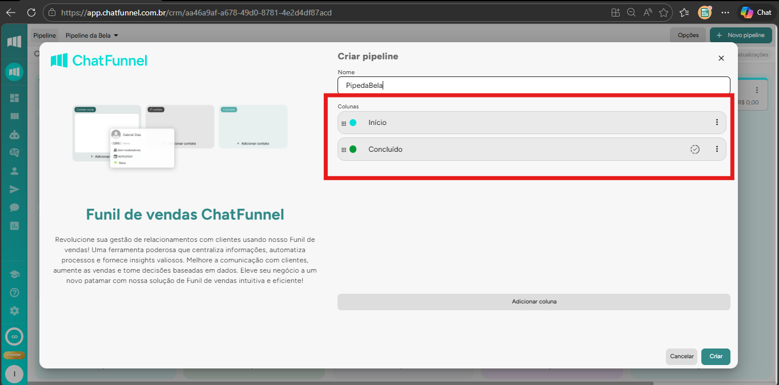Open the send paper-plane icon in sidebar

[x=14, y=189]
